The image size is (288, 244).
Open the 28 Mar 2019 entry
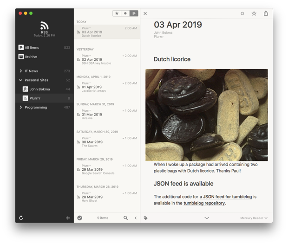[107, 197]
